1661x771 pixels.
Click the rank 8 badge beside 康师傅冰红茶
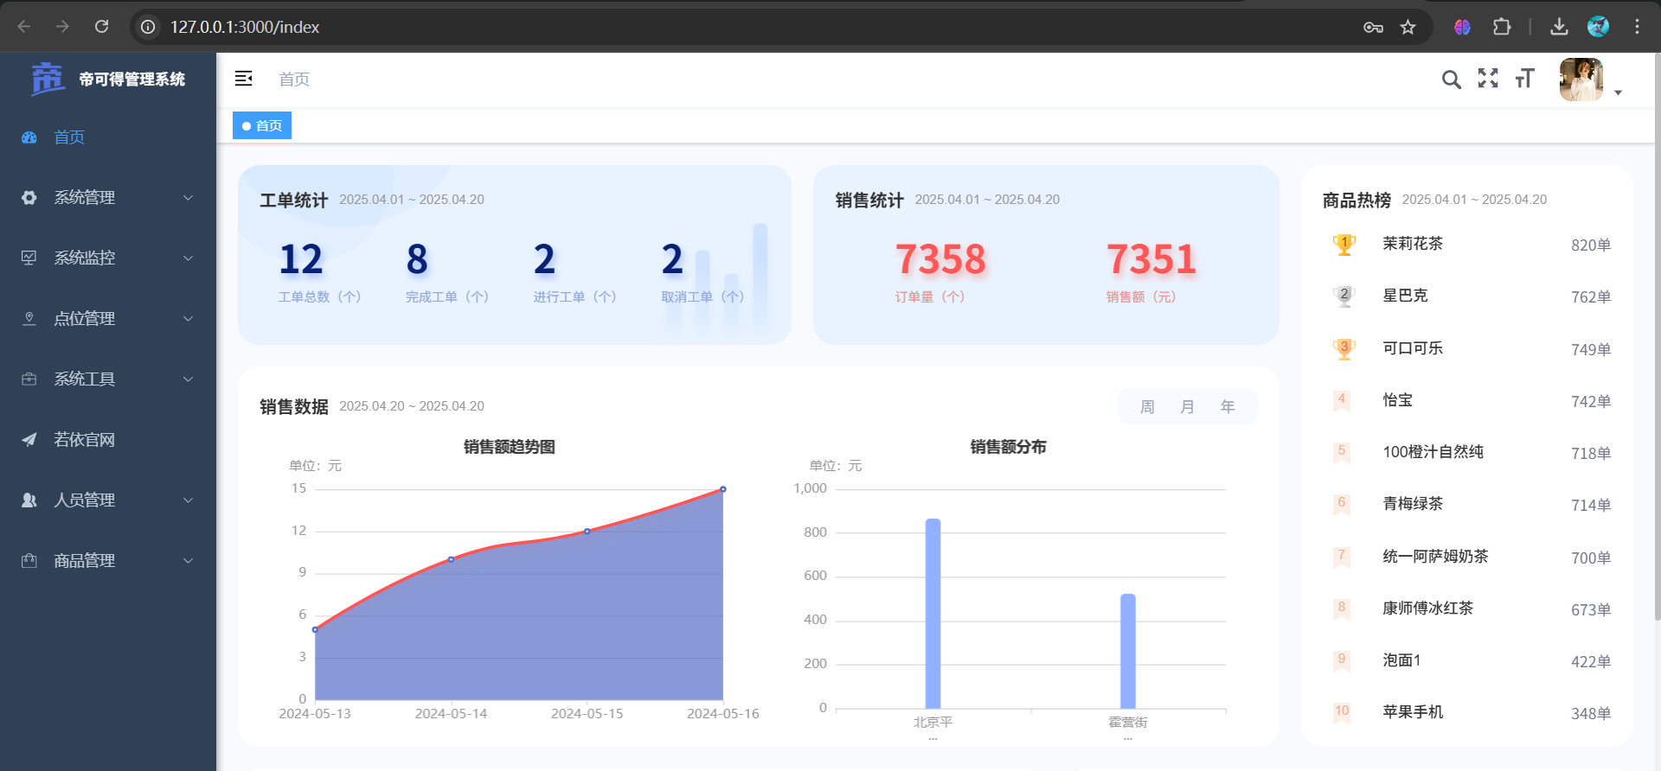click(1342, 609)
